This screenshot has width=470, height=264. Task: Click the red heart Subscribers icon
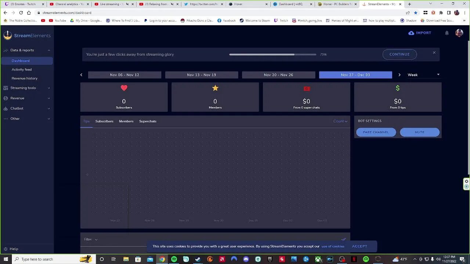124,88
